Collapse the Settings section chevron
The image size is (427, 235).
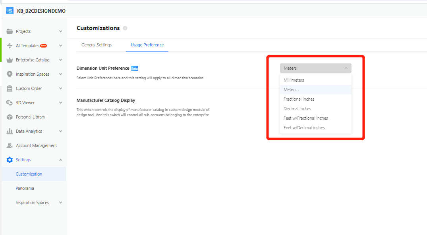(x=60, y=160)
